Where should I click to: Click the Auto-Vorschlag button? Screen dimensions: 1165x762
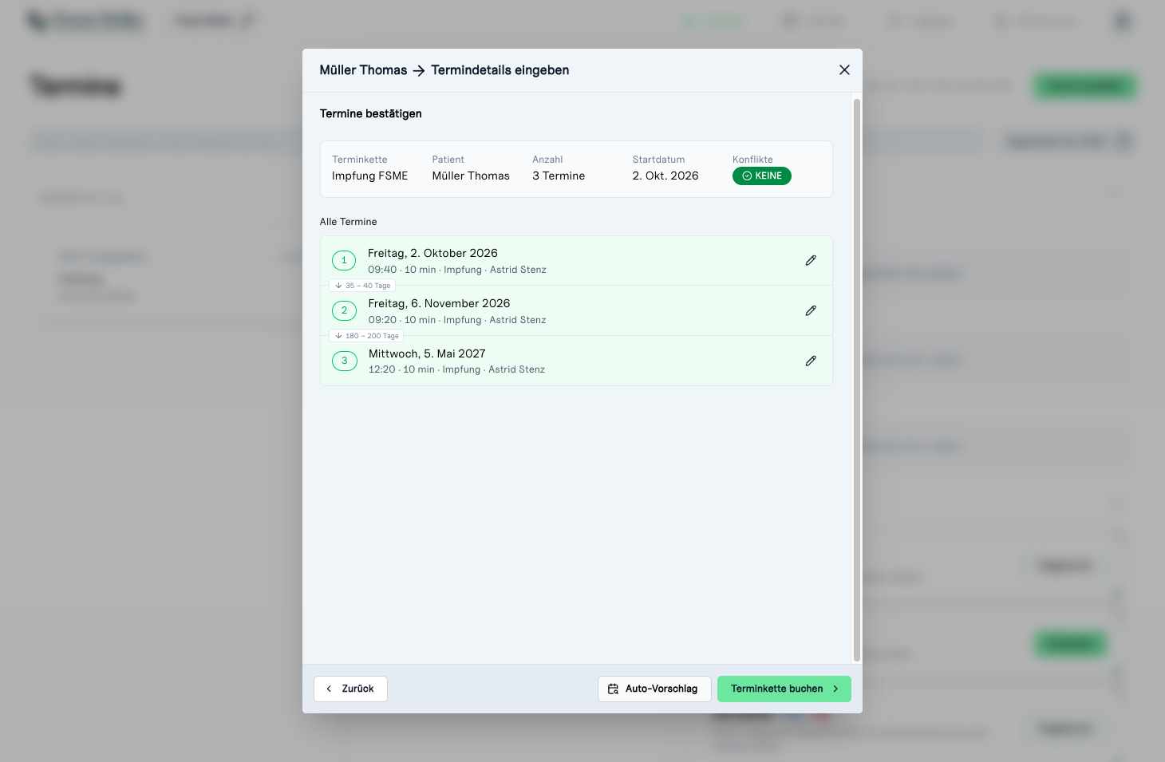654,689
